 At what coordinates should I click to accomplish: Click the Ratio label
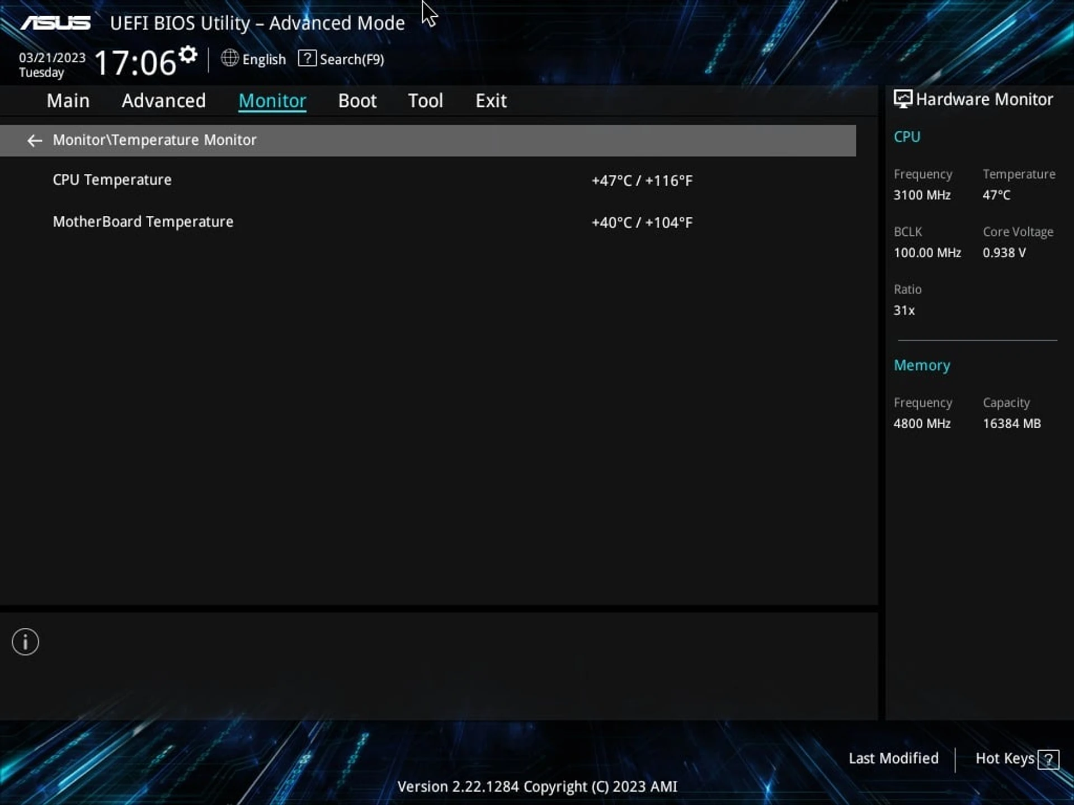tap(907, 290)
